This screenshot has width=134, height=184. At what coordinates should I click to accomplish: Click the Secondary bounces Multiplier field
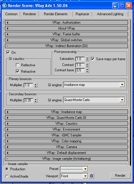29,100
